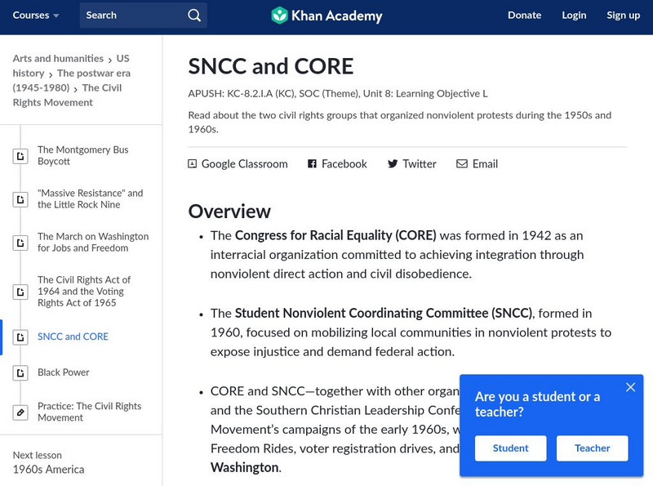
Task: Open the 1960s America next lesson
Action: [x=48, y=470]
